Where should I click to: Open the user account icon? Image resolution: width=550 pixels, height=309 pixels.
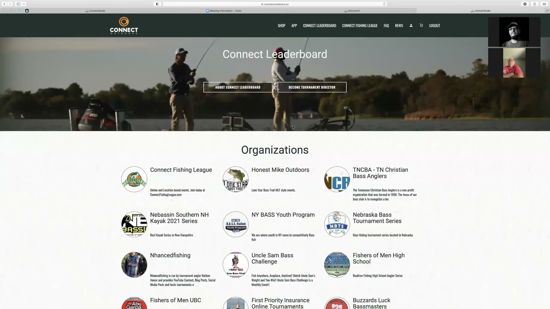tap(411, 25)
